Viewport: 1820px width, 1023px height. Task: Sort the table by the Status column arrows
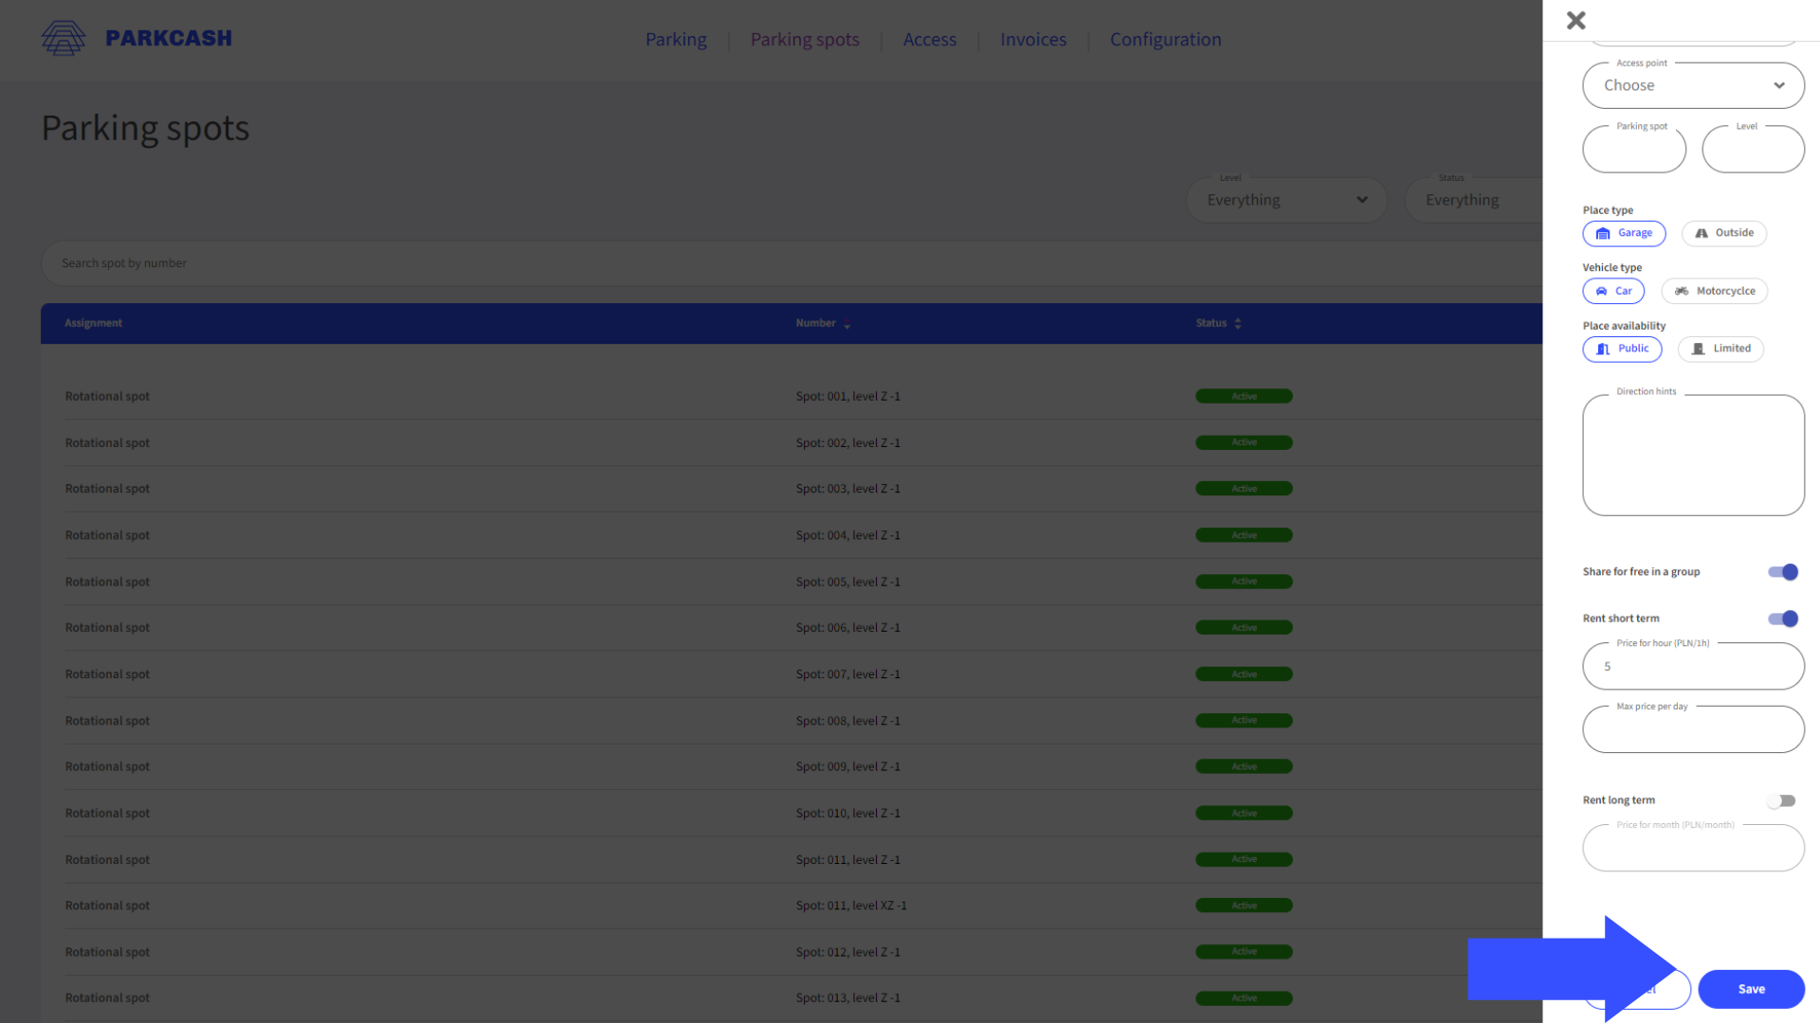pos(1238,323)
